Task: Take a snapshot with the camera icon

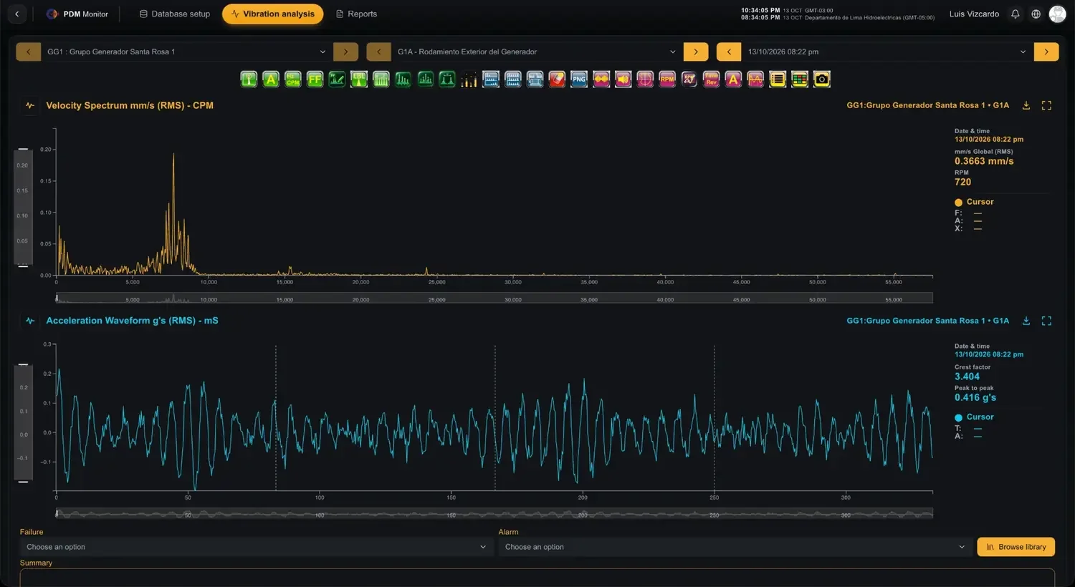Action: click(x=822, y=79)
